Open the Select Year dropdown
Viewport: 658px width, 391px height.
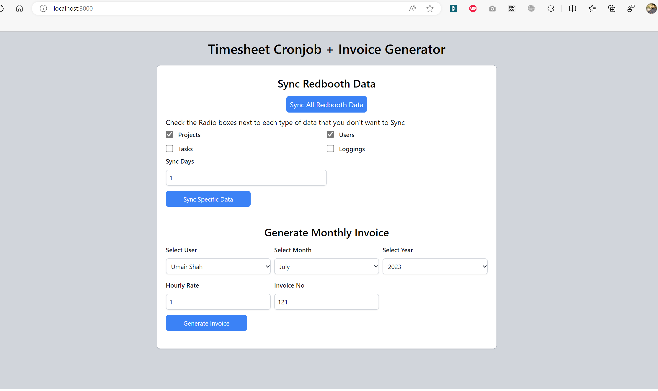tap(435, 266)
